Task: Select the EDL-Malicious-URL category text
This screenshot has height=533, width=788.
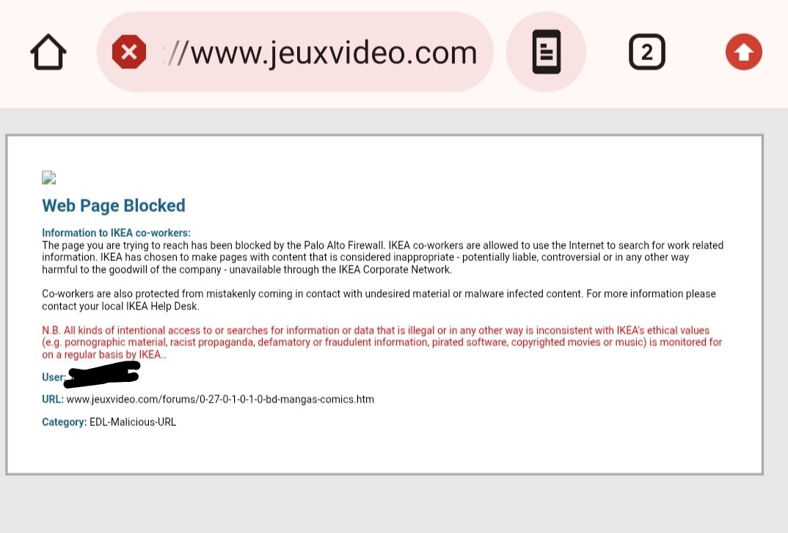Action: pos(133,422)
